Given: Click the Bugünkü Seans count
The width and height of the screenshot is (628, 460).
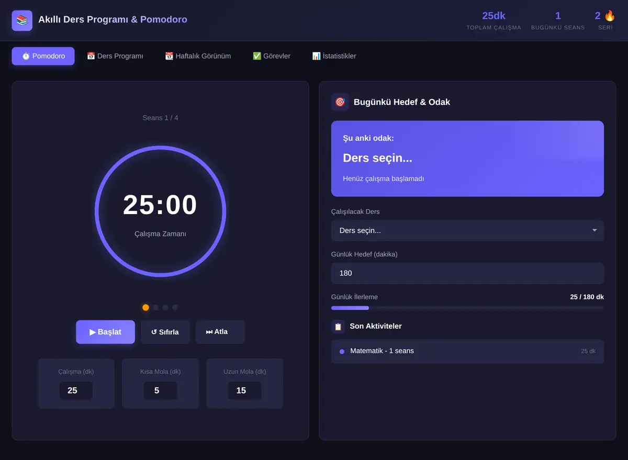Looking at the screenshot, I should point(558,20).
